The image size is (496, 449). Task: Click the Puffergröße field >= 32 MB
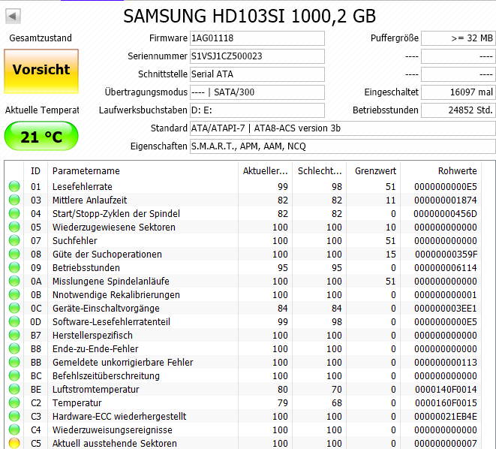point(458,38)
